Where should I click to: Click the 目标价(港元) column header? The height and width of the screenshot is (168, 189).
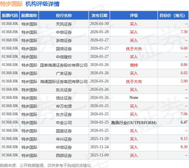click(x=173, y=15)
